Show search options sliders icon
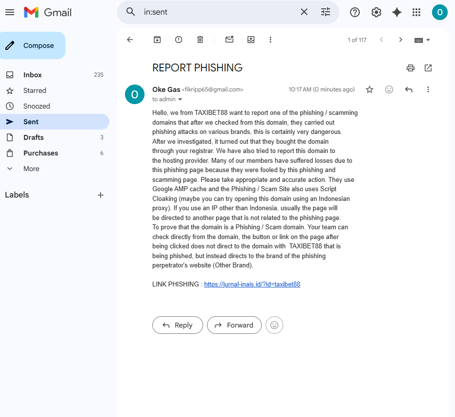The image size is (455, 417). pyautogui.click(x=326, y=12)
